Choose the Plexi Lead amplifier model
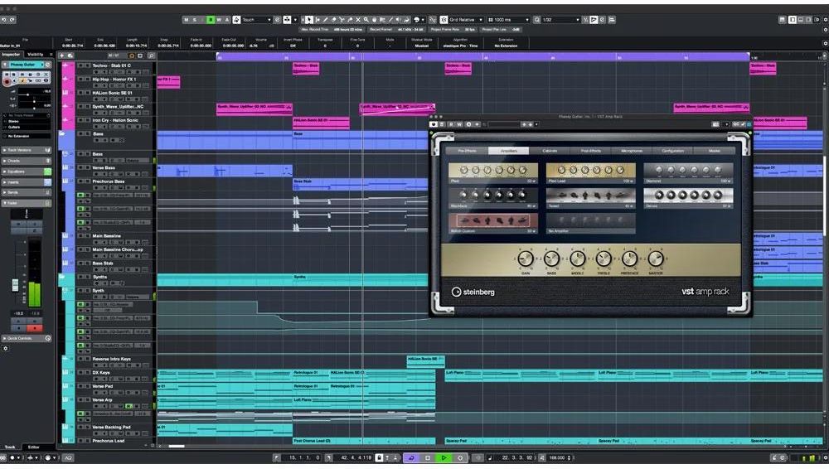This screenshot has height=469, width=829. coord(590,173)
